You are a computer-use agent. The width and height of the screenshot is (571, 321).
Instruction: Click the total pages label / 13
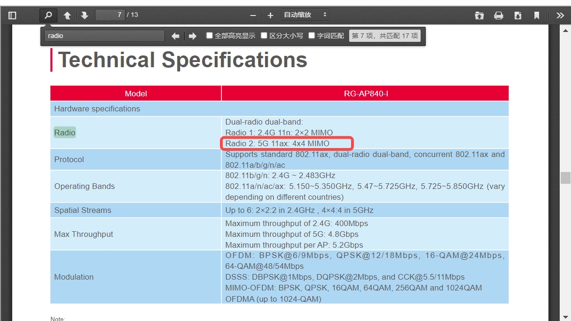tap(133, 15)
